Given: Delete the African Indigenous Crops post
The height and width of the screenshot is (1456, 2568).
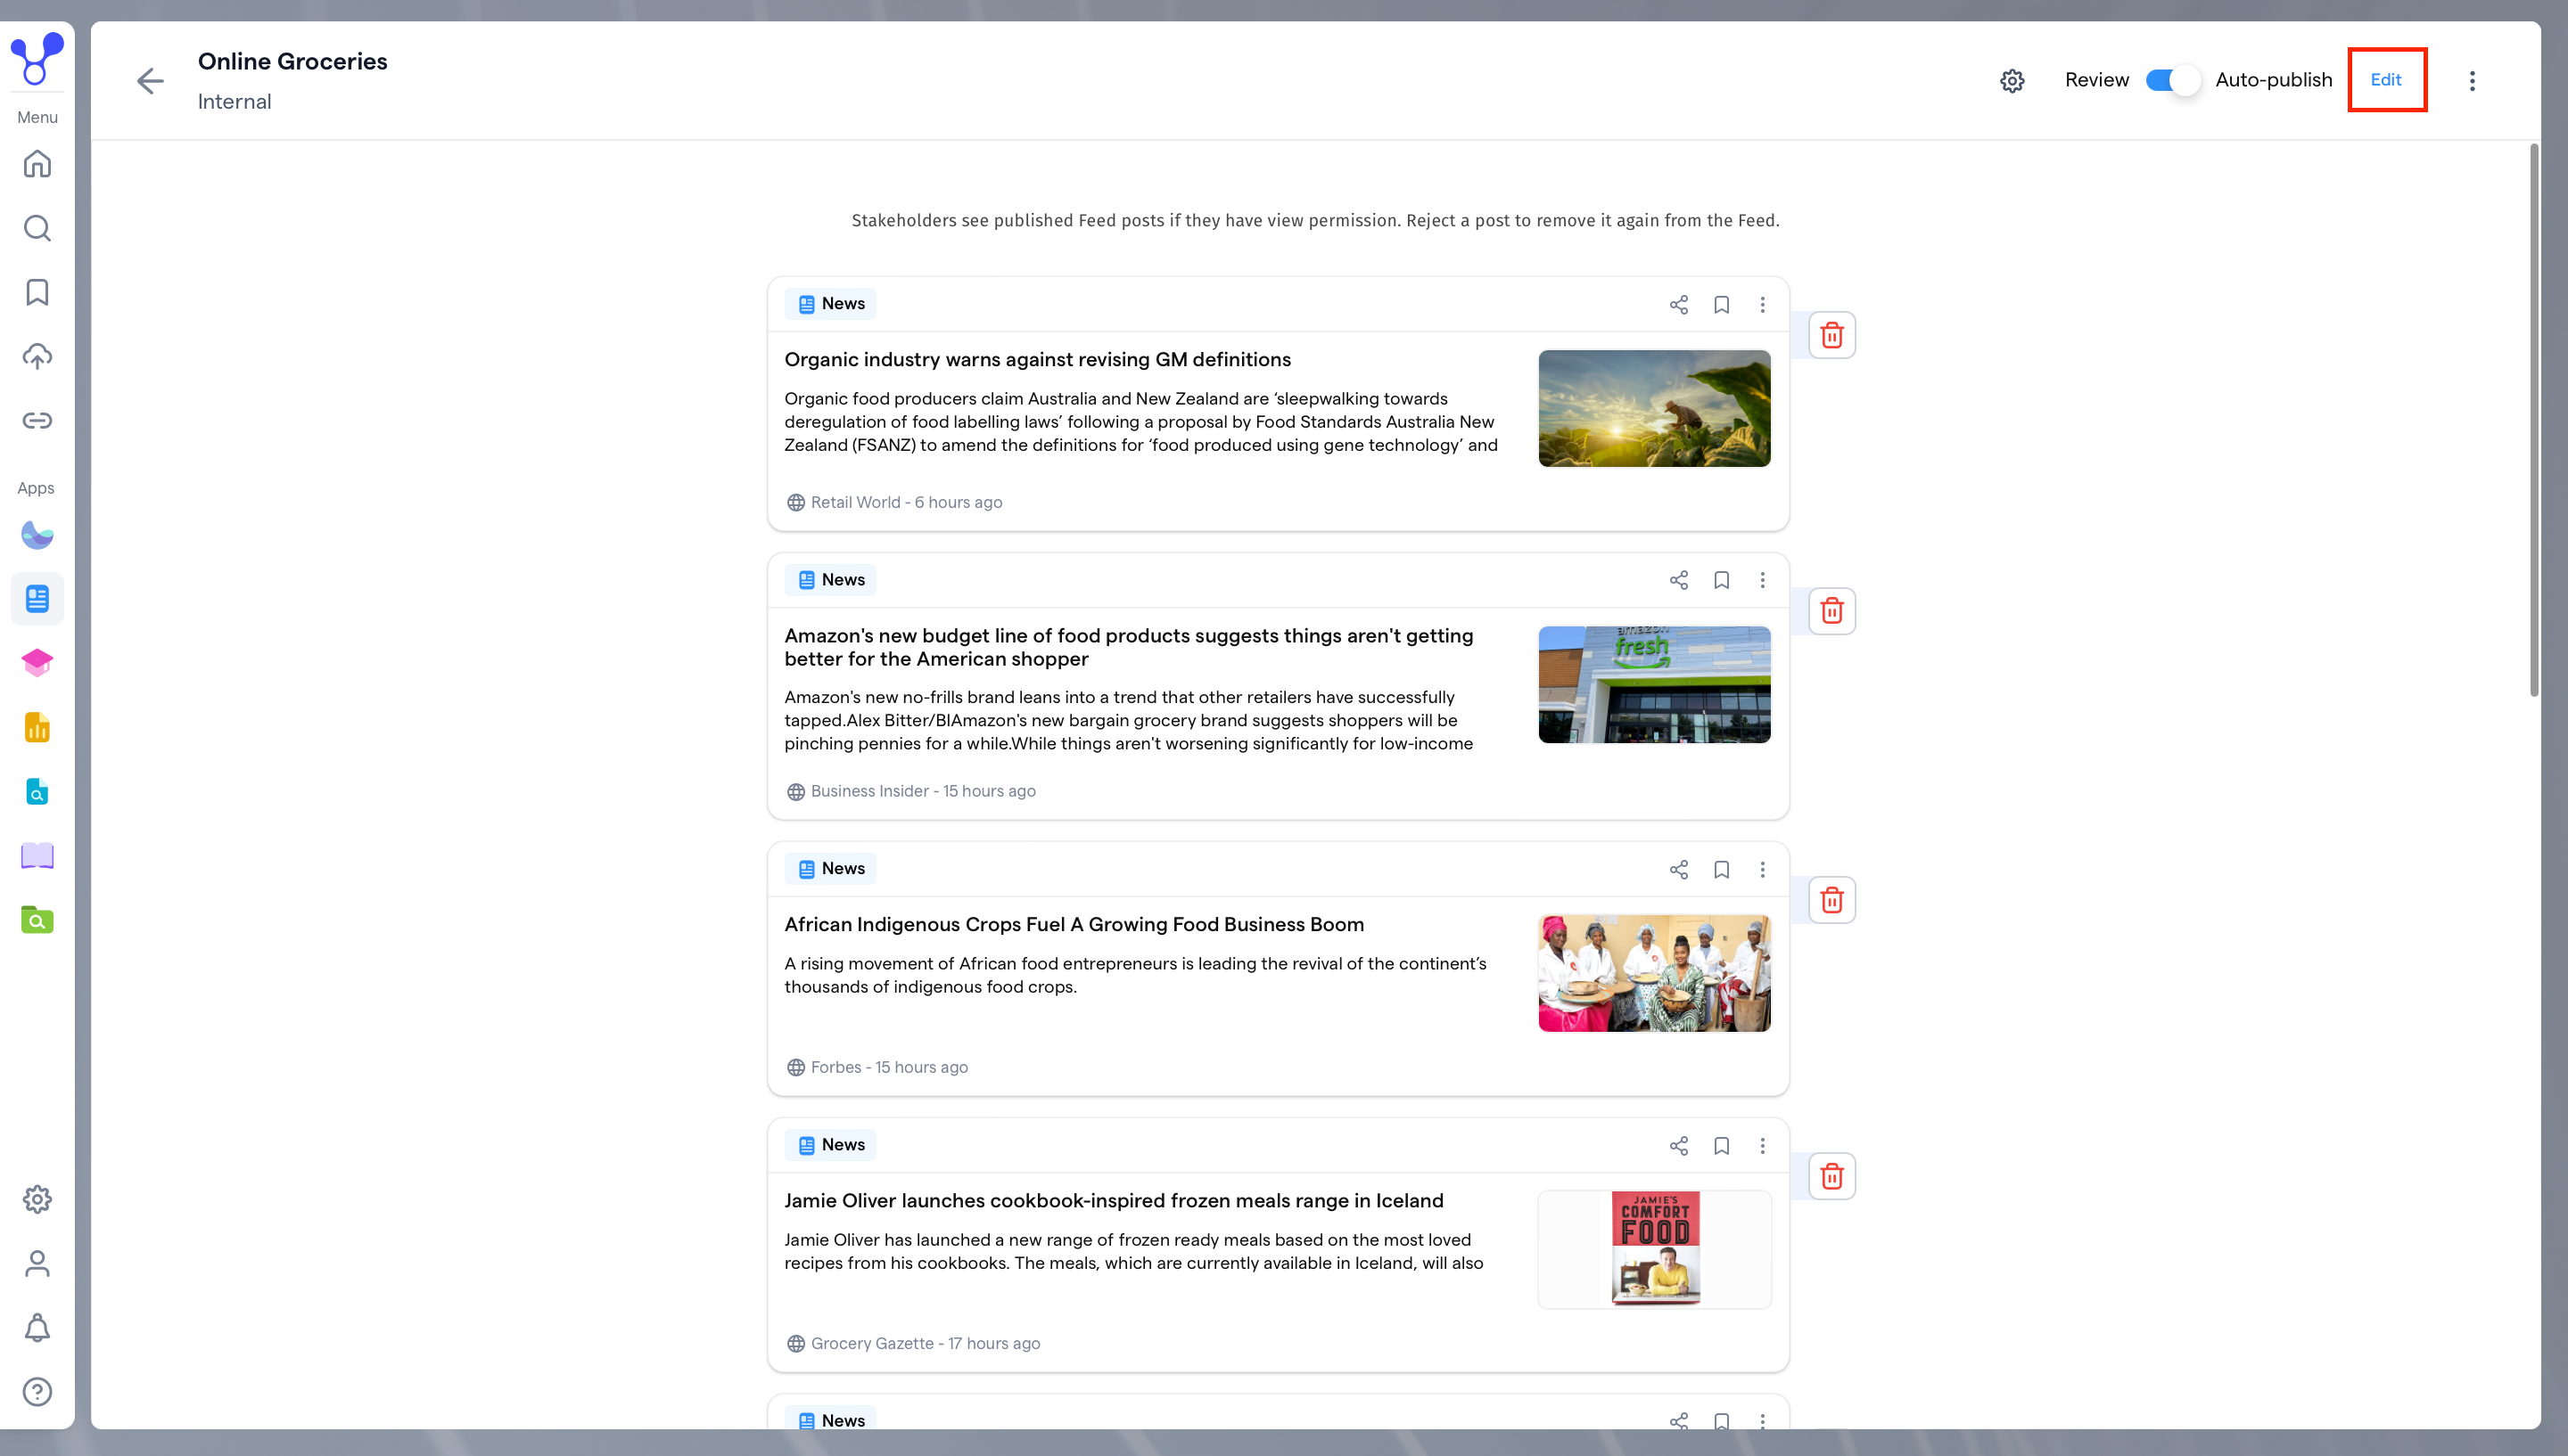Looking at the screenshot, I should click(1831, 900).
